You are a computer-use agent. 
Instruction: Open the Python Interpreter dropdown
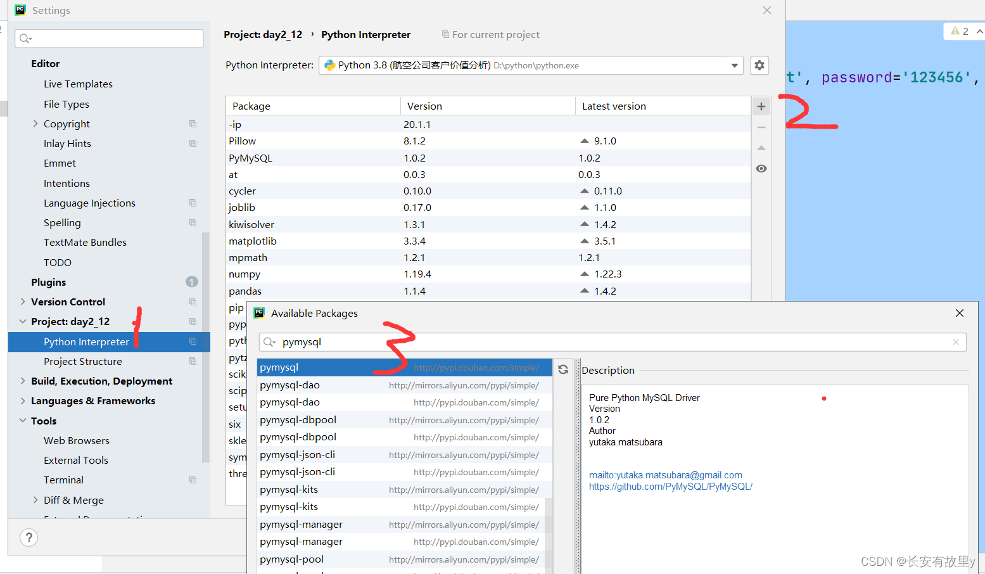[734, 65]
